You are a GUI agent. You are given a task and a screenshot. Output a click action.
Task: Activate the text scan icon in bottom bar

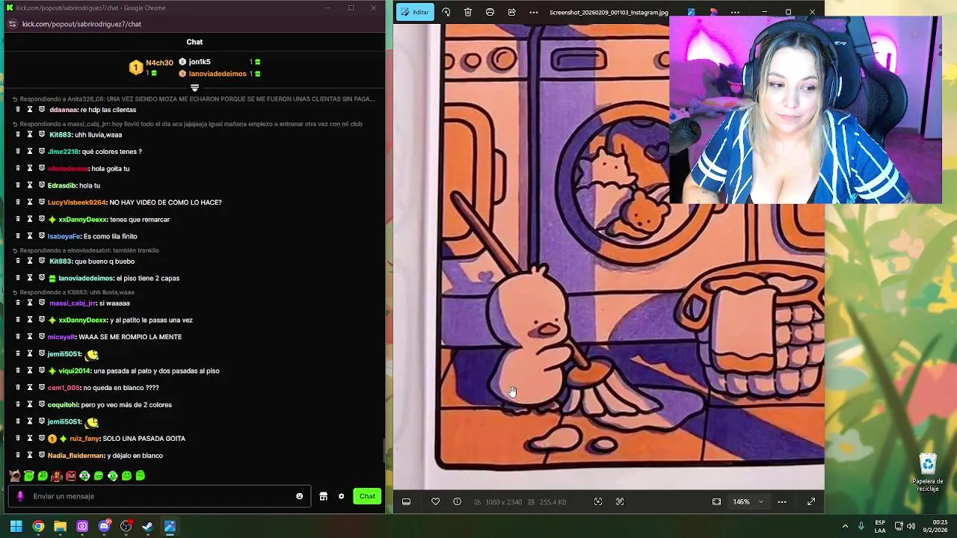tap(620, 501)
